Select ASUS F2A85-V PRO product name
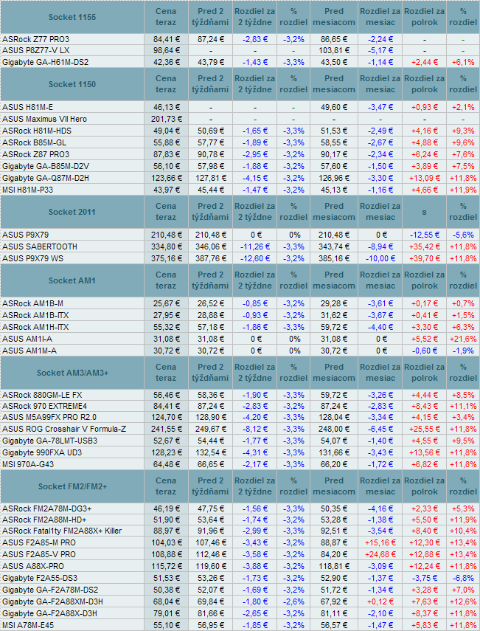The width and height of the screenshot is (480, 631). pyautogui.click(x=38, y=554)
